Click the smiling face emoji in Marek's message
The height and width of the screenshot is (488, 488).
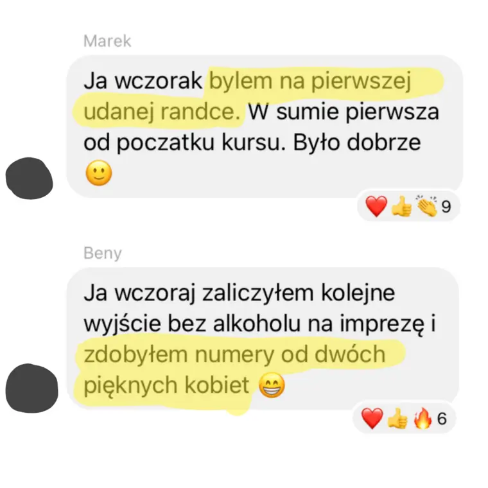tap(99, 173)
